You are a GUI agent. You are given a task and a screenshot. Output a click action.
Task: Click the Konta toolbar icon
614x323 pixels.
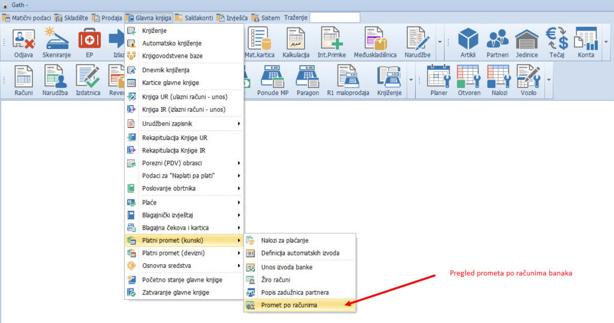(x=586, y=42)
